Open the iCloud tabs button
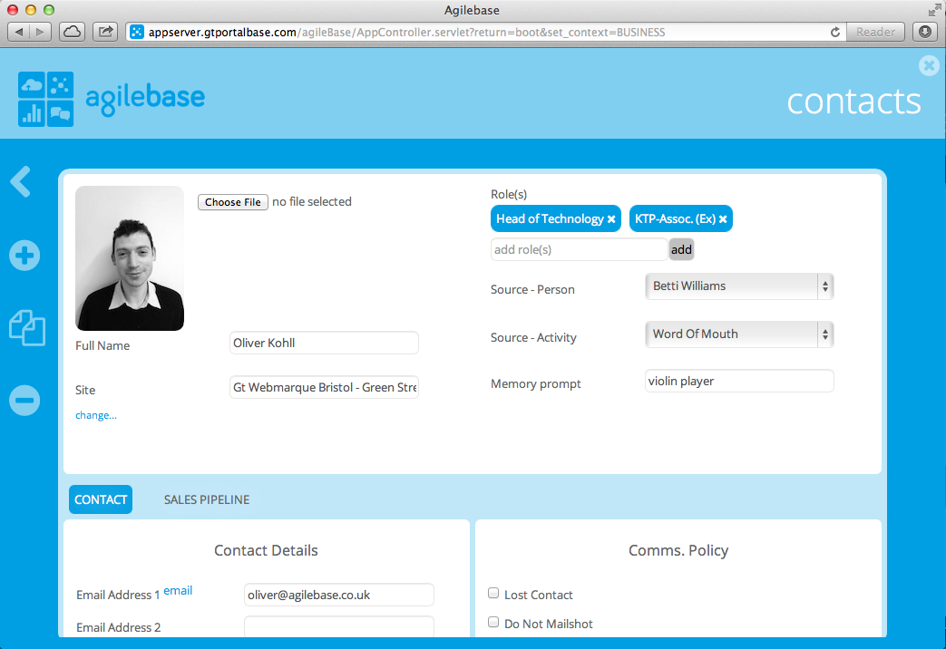Screen dimensions: 946x649 click(73, 32)
